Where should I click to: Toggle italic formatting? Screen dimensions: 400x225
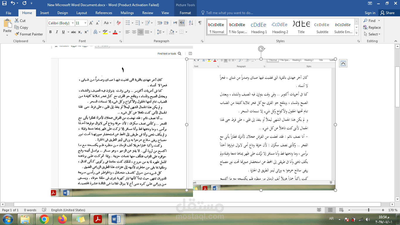57,32
